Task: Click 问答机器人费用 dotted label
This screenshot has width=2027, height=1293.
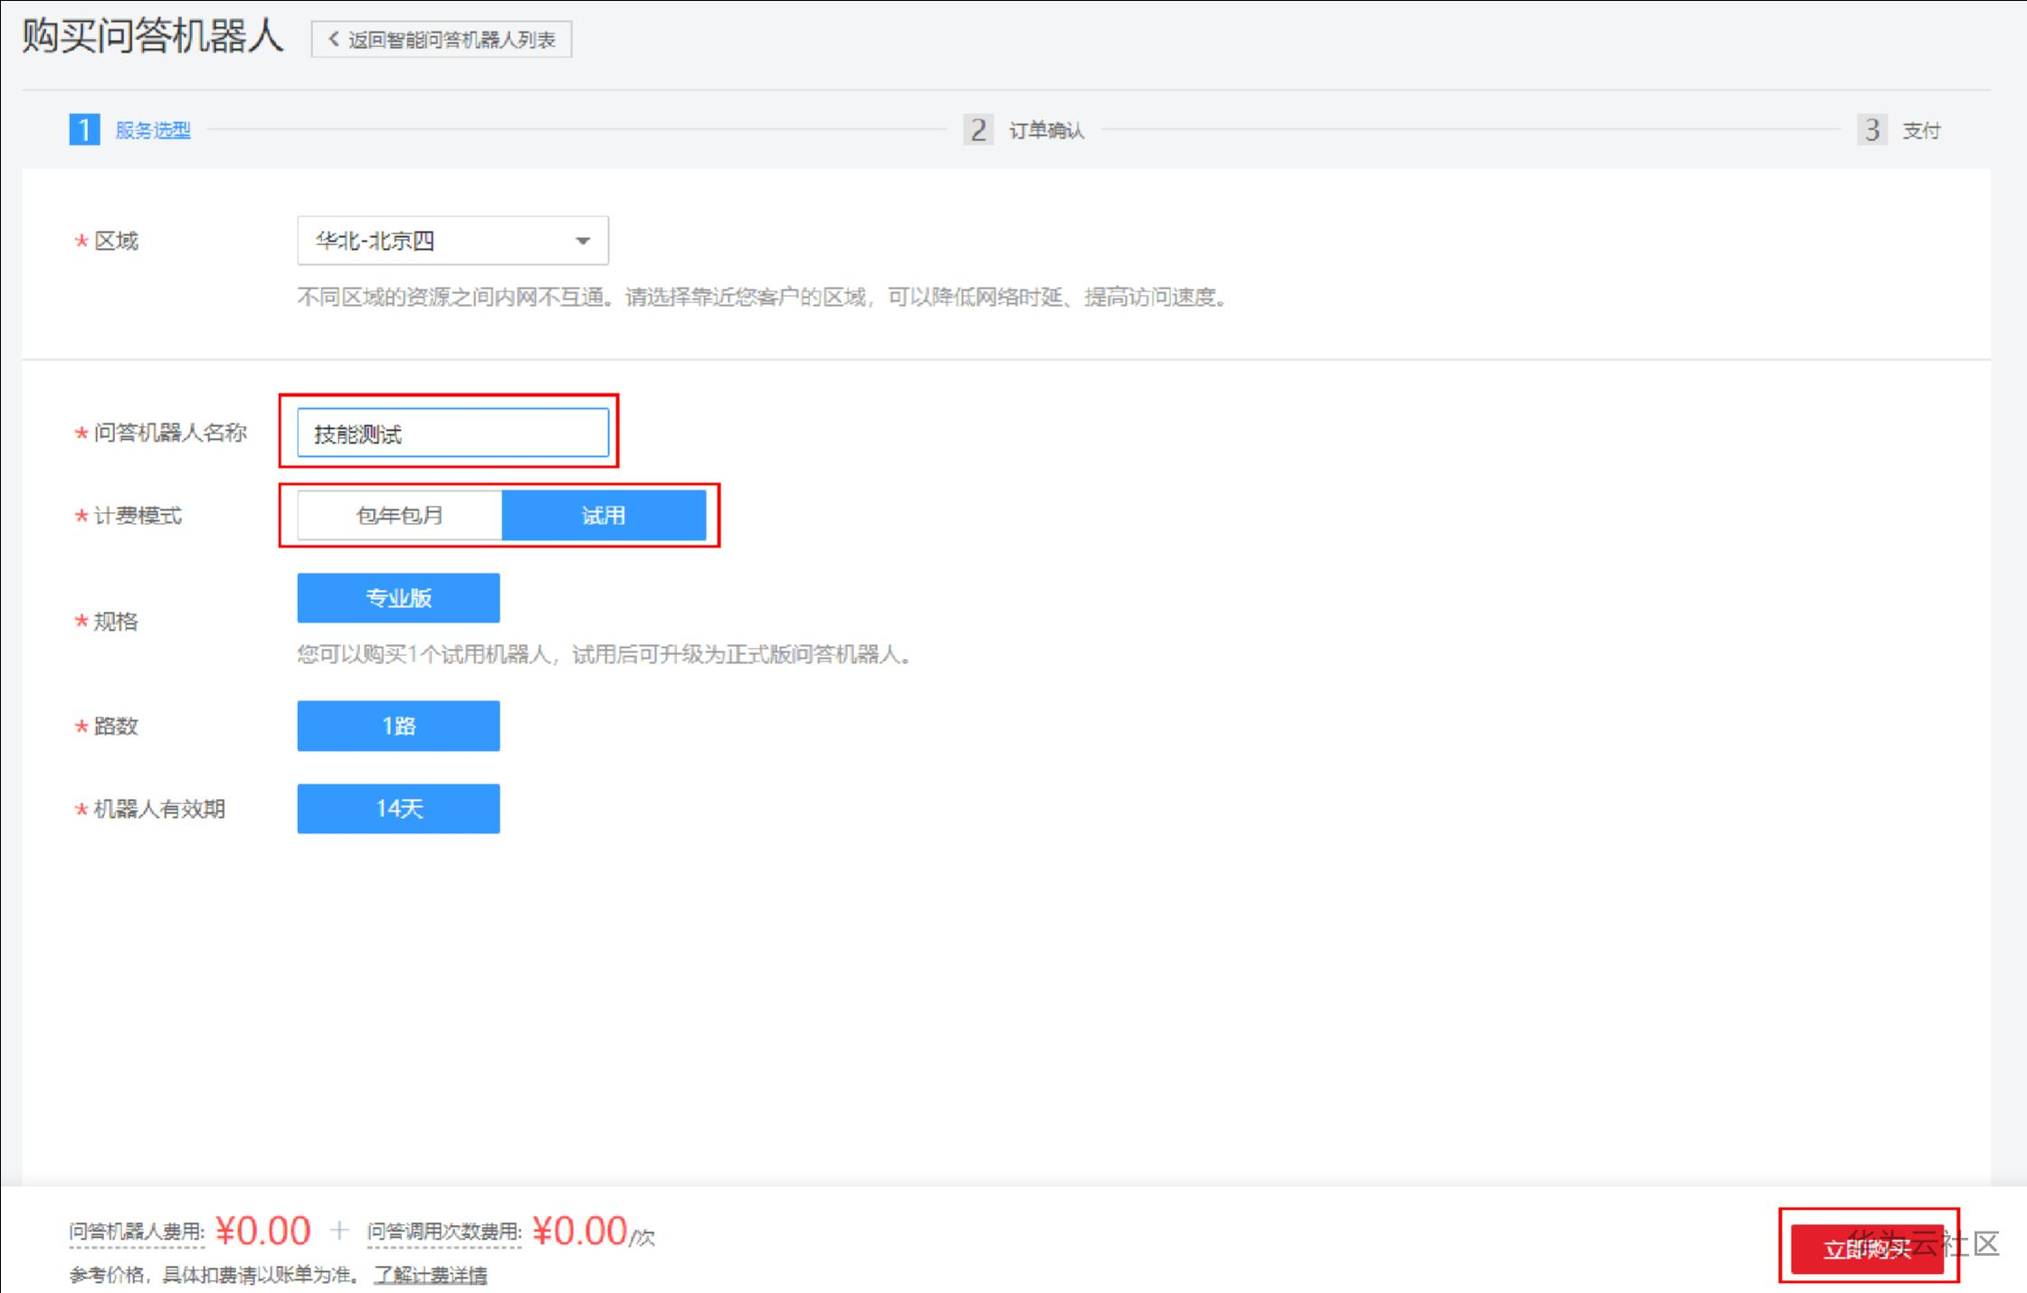Action: 137,1231
